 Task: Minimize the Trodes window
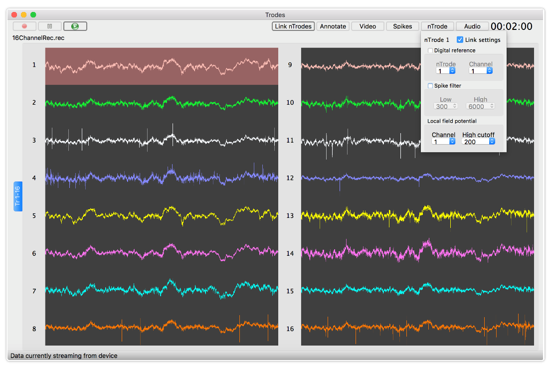coord(23,15)
